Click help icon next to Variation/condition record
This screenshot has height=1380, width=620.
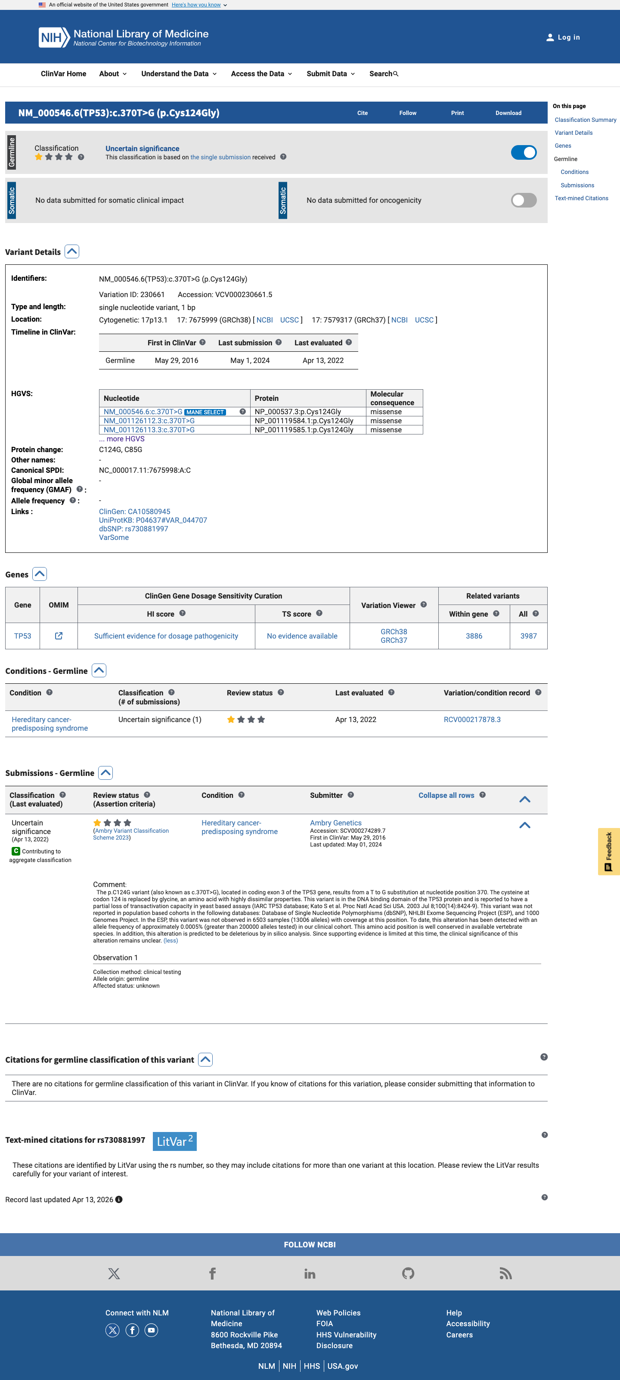coord(539,693)
